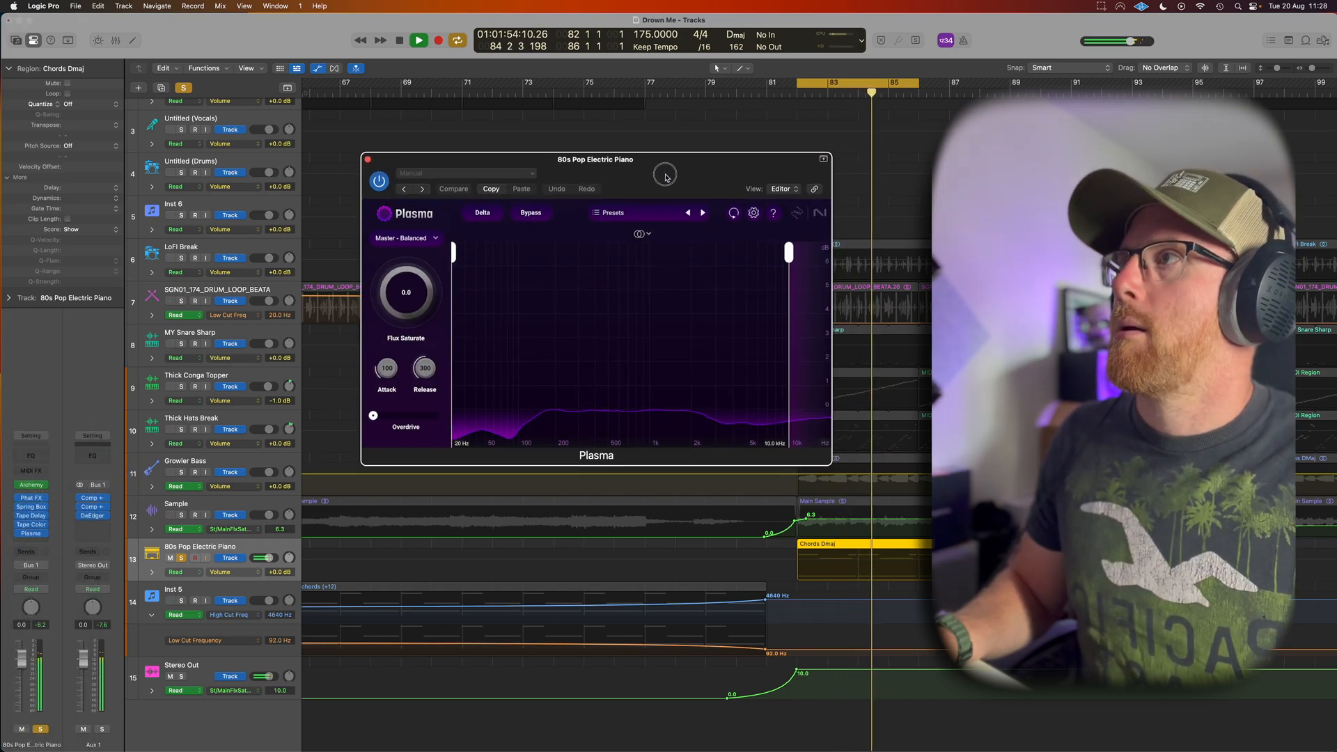Image resolution: width=1337 pixels, height=752 pixels.
Task: Click the Plasma reset circular arrow icon
Action: tap(733, 213)
